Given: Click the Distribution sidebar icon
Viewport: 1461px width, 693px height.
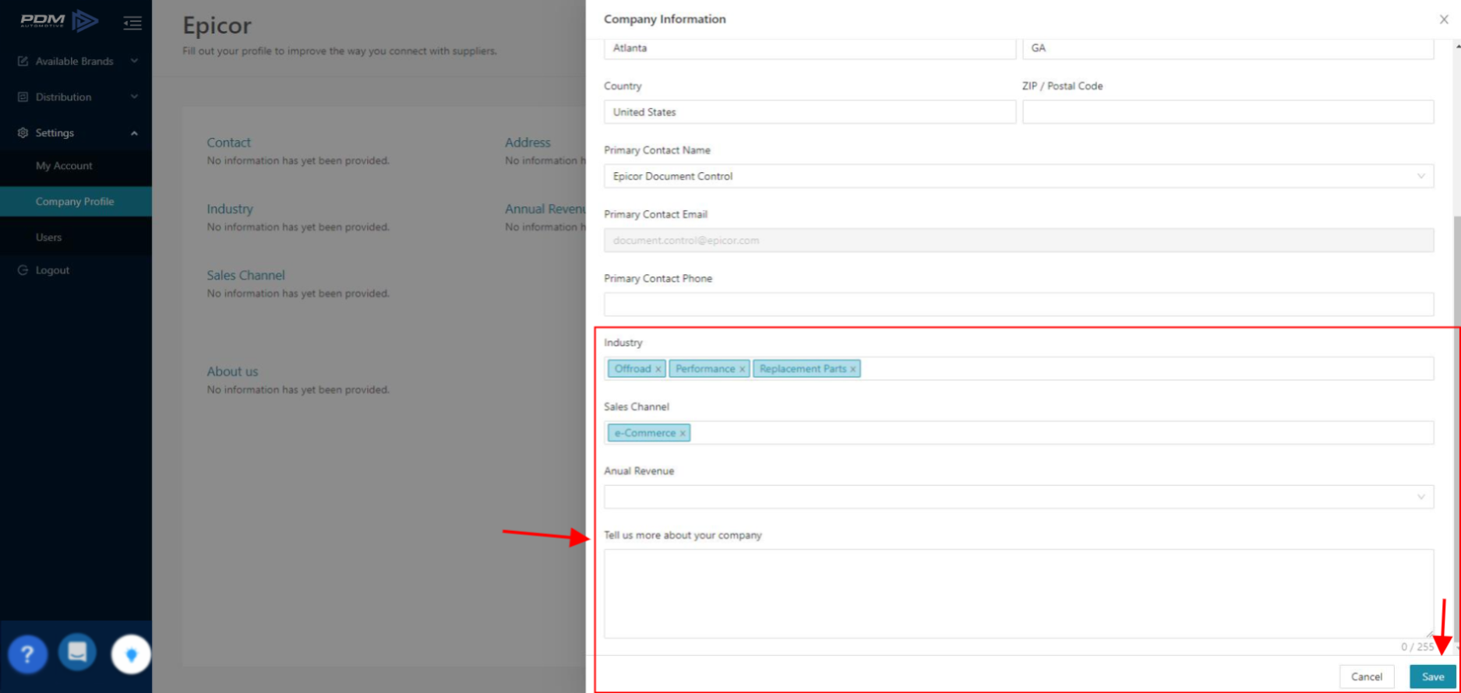Looking at the screenshot, I should [x=23, y=97].
